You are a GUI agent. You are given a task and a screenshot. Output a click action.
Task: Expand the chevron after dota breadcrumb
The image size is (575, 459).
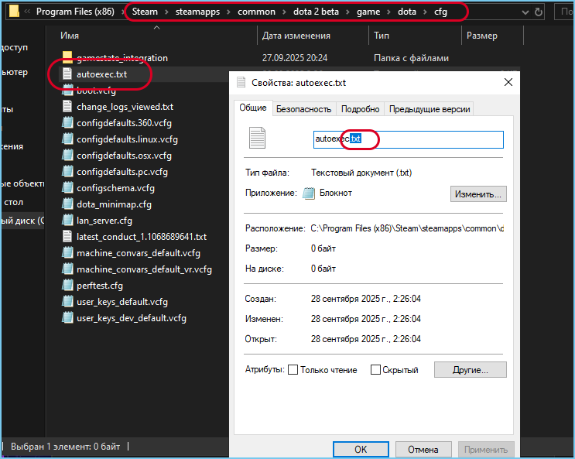click(x=425, y=12)
